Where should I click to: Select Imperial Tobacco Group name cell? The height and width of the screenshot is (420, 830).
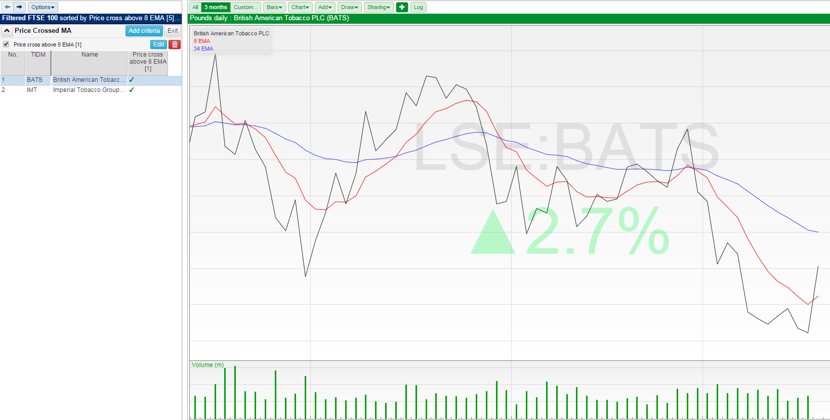tap(89, 90)
